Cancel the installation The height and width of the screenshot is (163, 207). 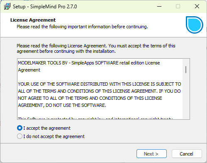pos(187,154)
